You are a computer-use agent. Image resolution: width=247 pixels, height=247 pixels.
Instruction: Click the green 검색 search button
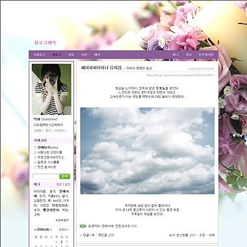(x=64, y=176)
